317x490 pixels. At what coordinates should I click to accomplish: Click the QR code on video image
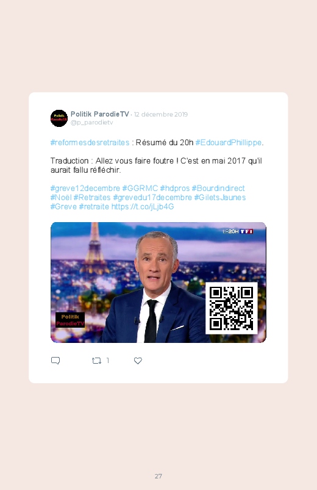tap(232, 308)
